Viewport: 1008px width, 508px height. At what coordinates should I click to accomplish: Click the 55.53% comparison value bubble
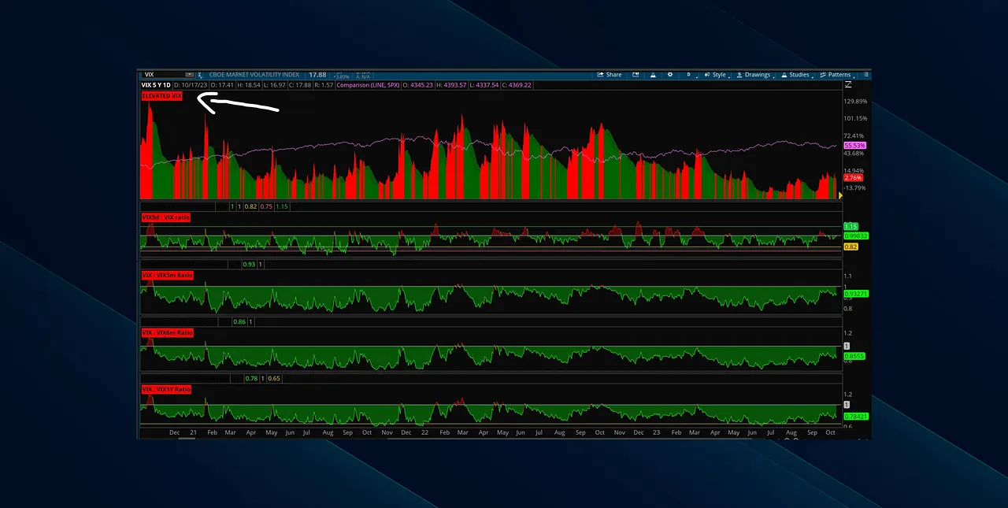point(854,146)
